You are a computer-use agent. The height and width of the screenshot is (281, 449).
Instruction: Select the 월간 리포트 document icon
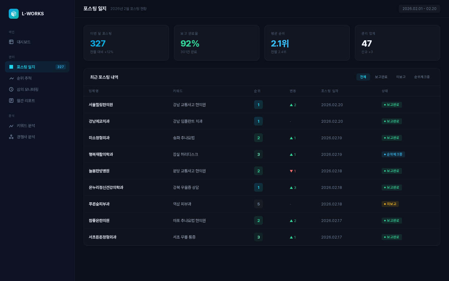pos(12,101)
